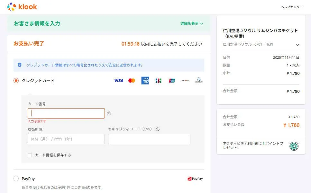Image resolution: width=311 pixels, height=193 pixels.
Task: Select the American Express icon
Action: (145, 81)
